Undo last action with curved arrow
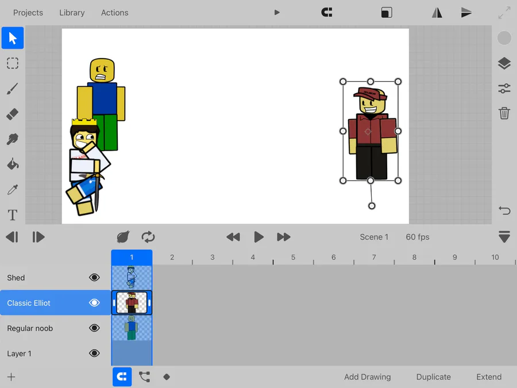Screen dimensions: 517x388 504,210
